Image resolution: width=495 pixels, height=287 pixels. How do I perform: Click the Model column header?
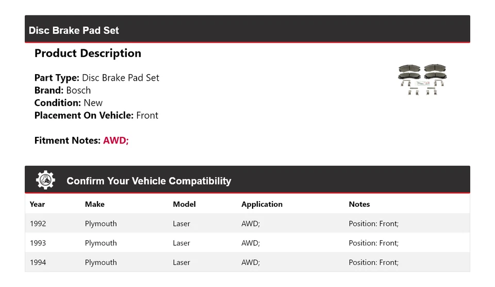tap(184, 204)
